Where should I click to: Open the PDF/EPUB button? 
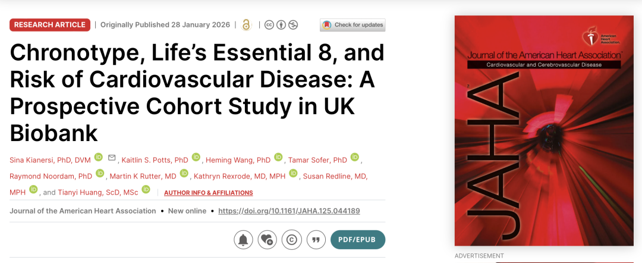358,239
